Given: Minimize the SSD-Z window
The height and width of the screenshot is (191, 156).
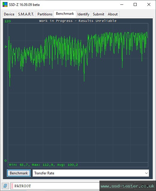Looking at the screenshot, I should coord(122,5).
